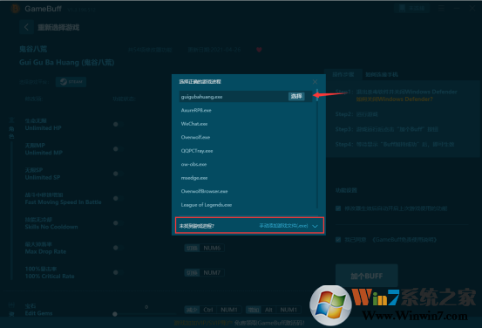Go back with the arrow beside 重新选择游戏
This screenshot has height=328, width=482.
tap(26, 27)
